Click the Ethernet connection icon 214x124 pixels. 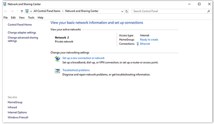[138, 44]
